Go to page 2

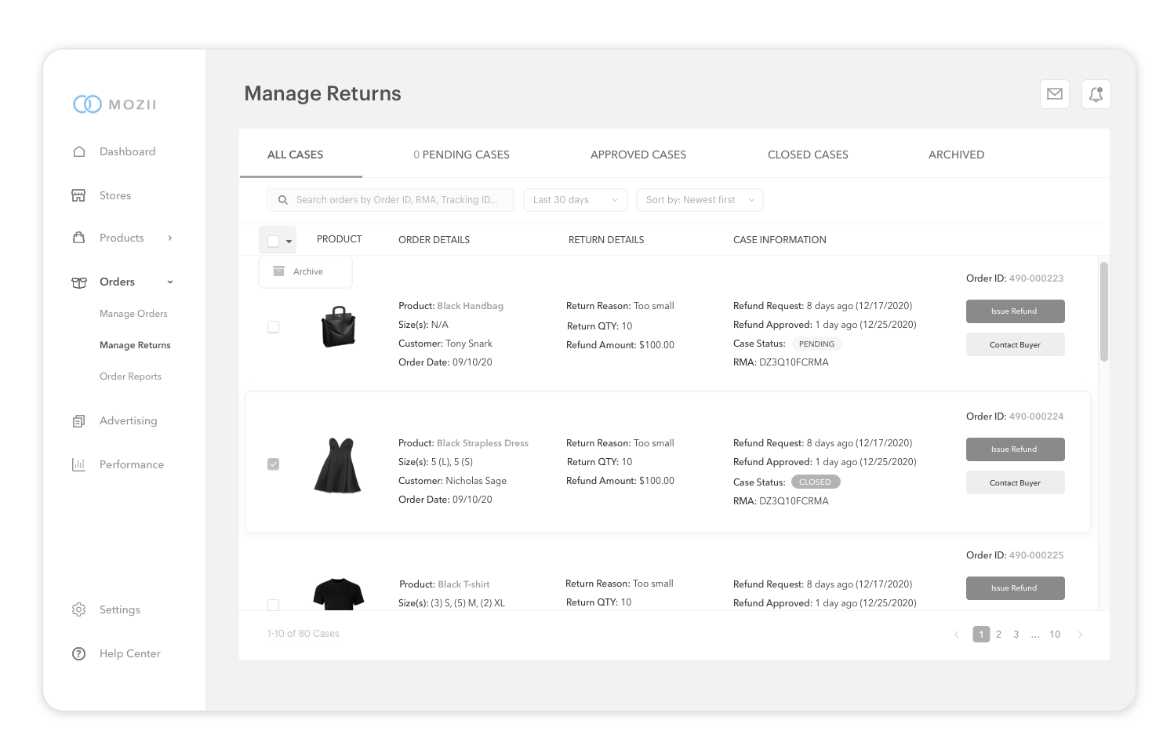click(x=998, y=635)
